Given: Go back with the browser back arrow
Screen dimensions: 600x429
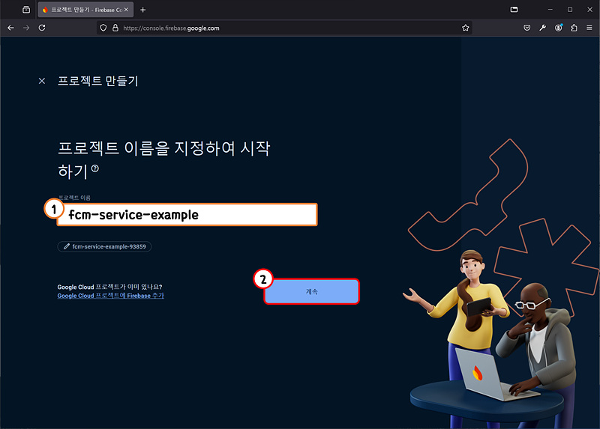Looking at the screenshot, I should (10, 28).
